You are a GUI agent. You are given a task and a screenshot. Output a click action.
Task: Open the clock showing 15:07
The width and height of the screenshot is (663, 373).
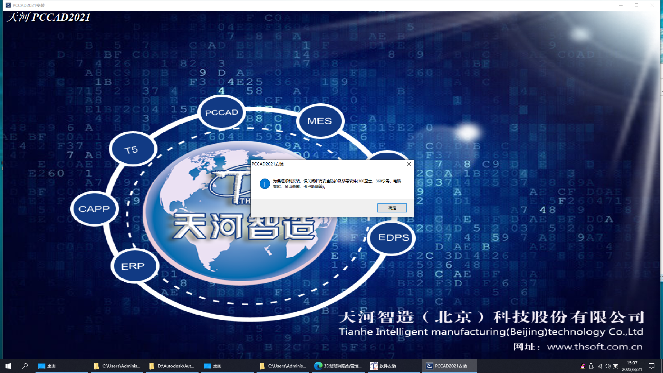click(632, 366)
